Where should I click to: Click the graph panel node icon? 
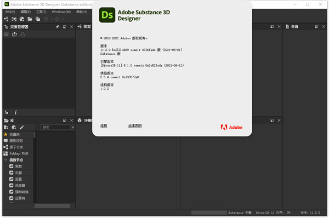[80, 27]
